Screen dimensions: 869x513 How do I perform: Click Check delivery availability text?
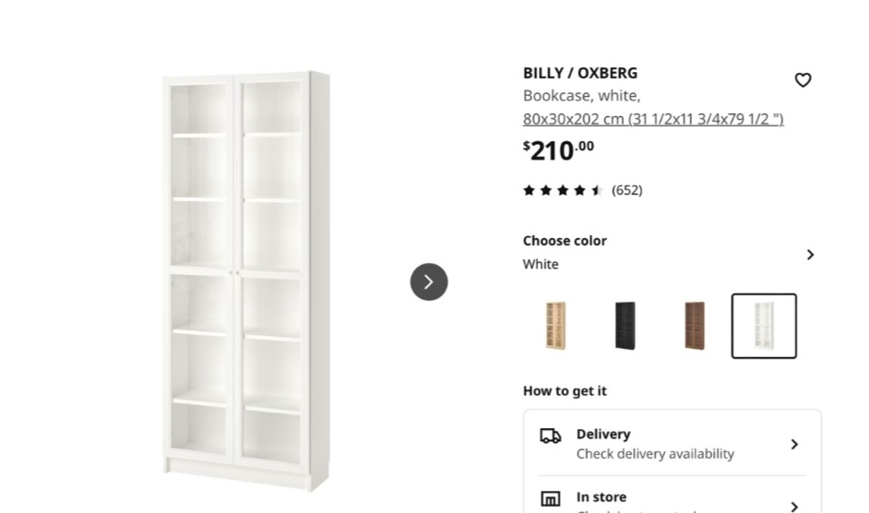[x=655, y=454]
